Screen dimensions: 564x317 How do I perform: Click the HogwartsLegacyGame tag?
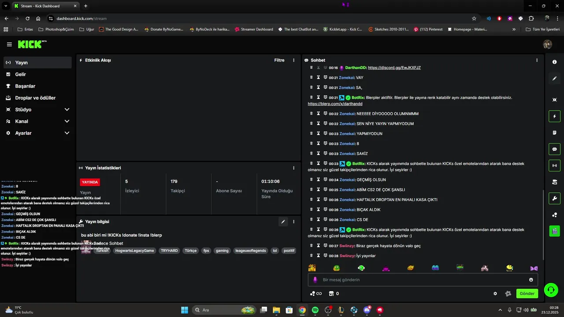pyautogui.click(x=134, y=251)
